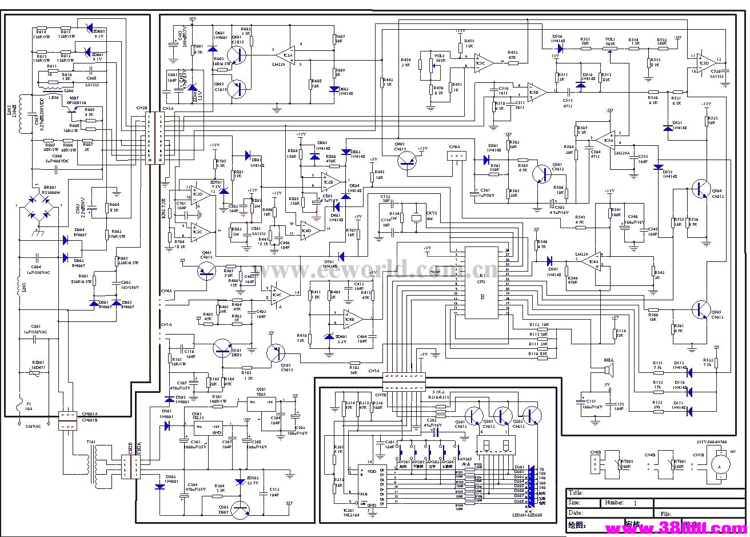The image size is (750, 537).
Task: Select the IC4A LM339 comparator
Action: [x=591, y=262]
